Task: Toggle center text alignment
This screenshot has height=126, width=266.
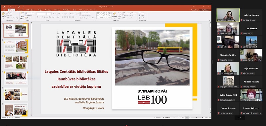Action: click(65, 17)
